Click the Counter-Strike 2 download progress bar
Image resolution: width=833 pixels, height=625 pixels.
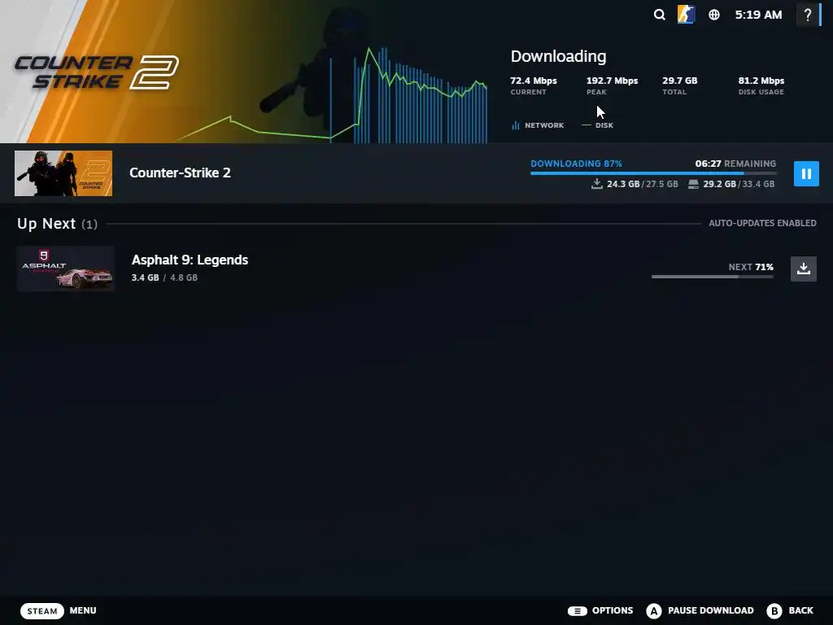point(653,173)
